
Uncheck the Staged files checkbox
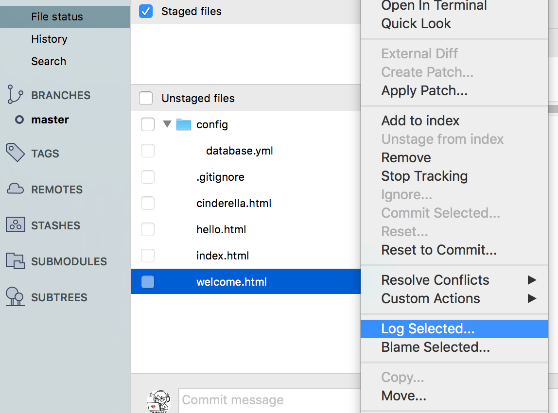coord(146,11)
